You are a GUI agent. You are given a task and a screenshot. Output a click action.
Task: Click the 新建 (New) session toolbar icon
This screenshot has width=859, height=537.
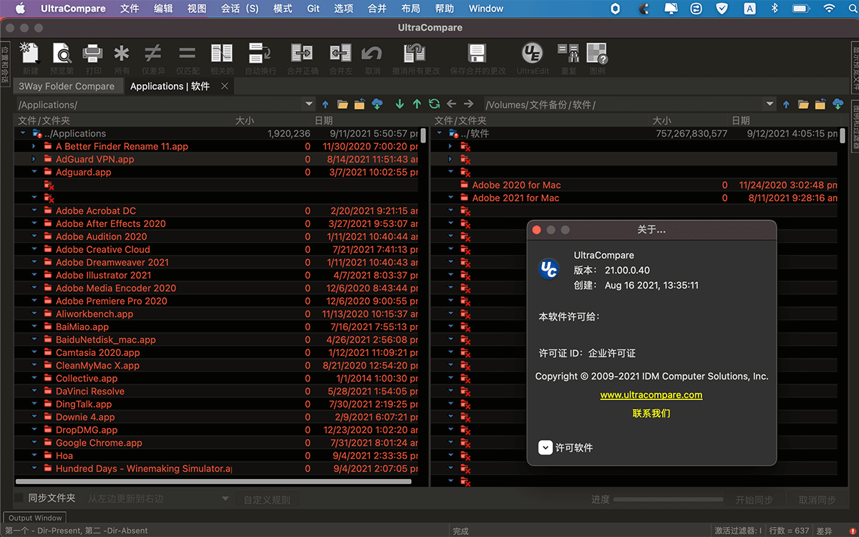[x=30, y=54]
